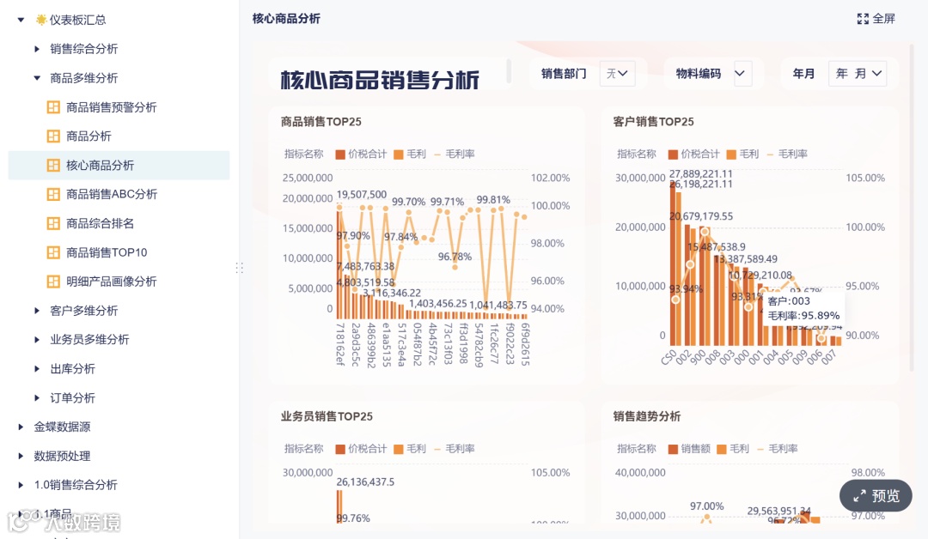Toggle 价税合计 legend in 客户销售TOP25

click(x=693, y=154)
